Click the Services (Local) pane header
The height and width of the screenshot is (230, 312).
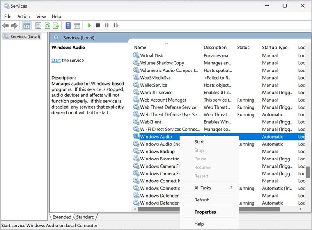coord(79,37)
